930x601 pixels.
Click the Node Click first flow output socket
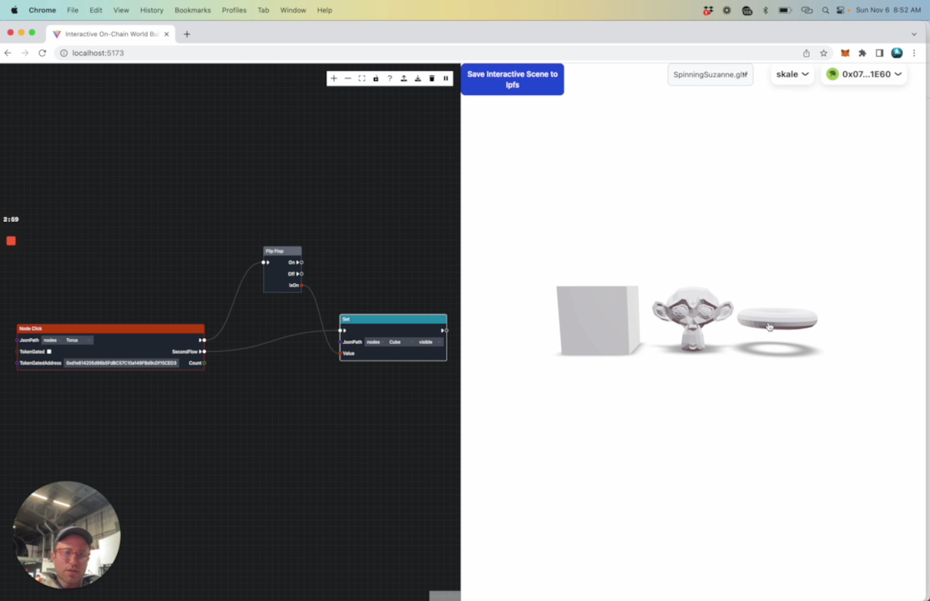(x=204, y=341)
